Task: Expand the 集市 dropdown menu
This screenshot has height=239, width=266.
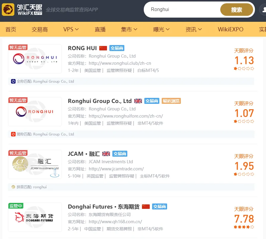Action: (129, 29)
